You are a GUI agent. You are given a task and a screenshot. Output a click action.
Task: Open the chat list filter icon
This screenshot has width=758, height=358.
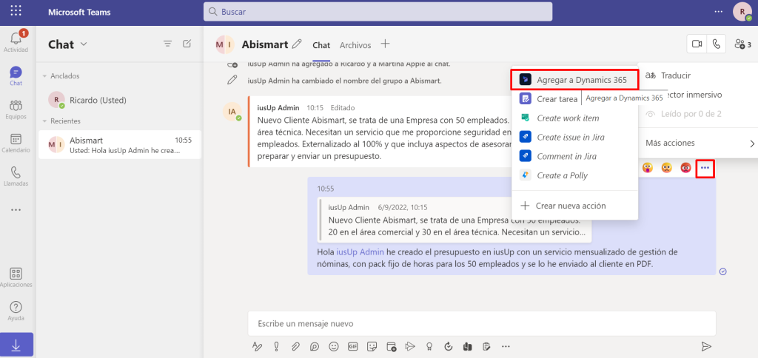click(168, 44)
